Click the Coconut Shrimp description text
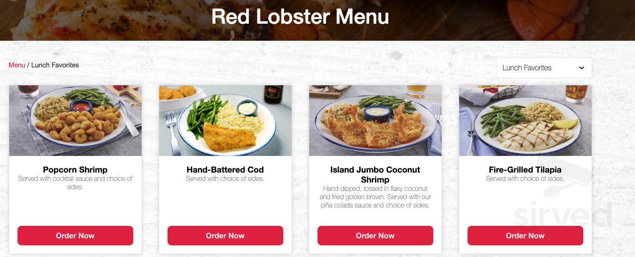 (x=375, y=197)
